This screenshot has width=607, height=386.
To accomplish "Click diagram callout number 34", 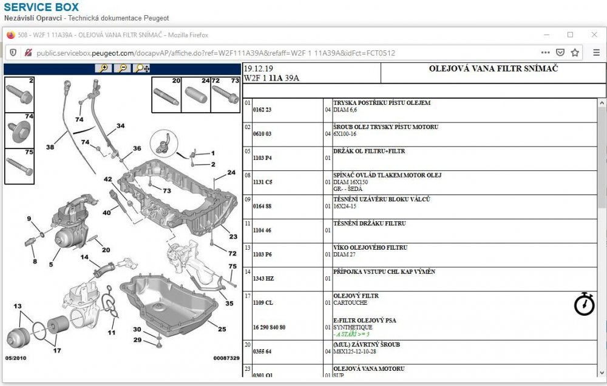I will [120, 125].
